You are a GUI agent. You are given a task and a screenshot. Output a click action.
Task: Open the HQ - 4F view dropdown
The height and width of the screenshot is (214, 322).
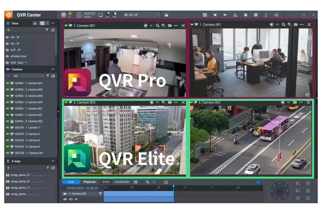click(x=142, y=15)
